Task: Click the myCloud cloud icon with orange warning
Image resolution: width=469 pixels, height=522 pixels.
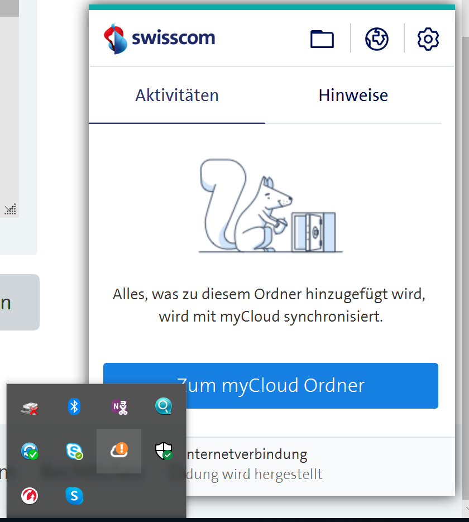Action: [x=119, y=451]
